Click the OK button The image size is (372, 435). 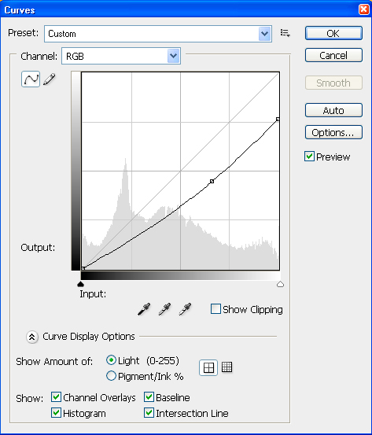click(x=333, y=33)
